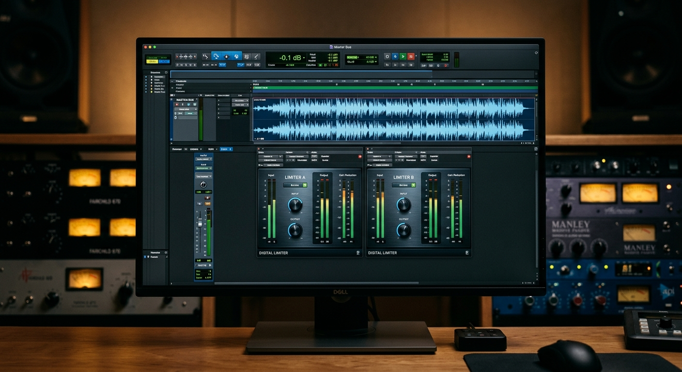This screenshot has height=372, width=682.
Task: Open the Limiter B preset dropdown
Action: pos(403,185)
